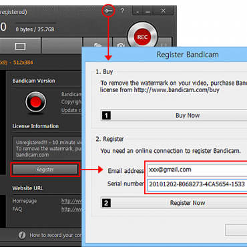Click Register Now button
This screenshot has height=247, width=247.
tap(174, 203)
